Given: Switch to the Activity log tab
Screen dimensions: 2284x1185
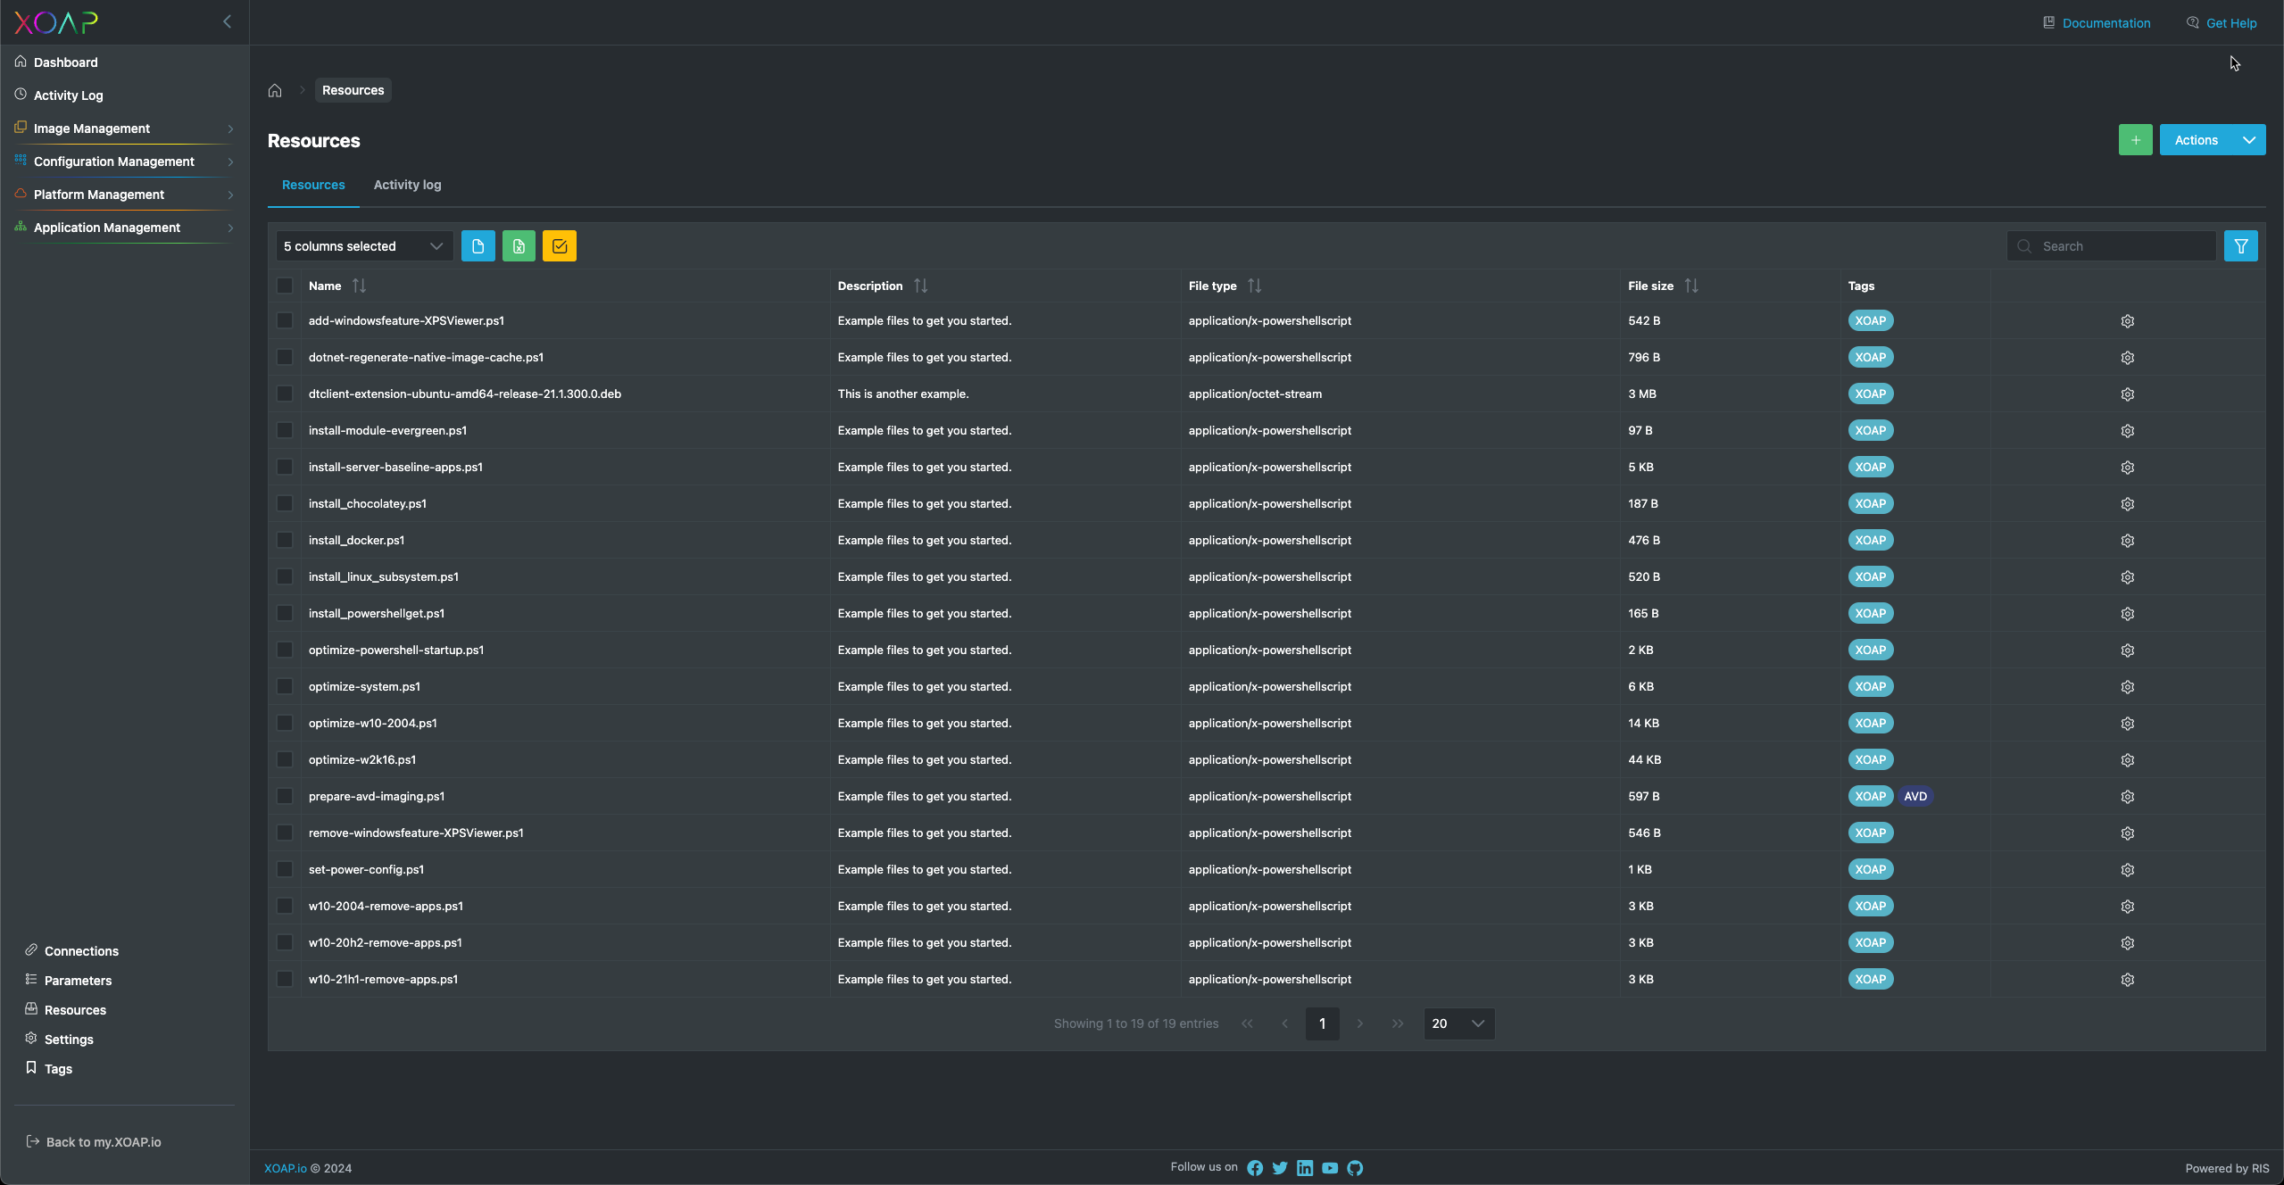Looking at the screenshot, I should pyautogui.click(x=407, y=185).
